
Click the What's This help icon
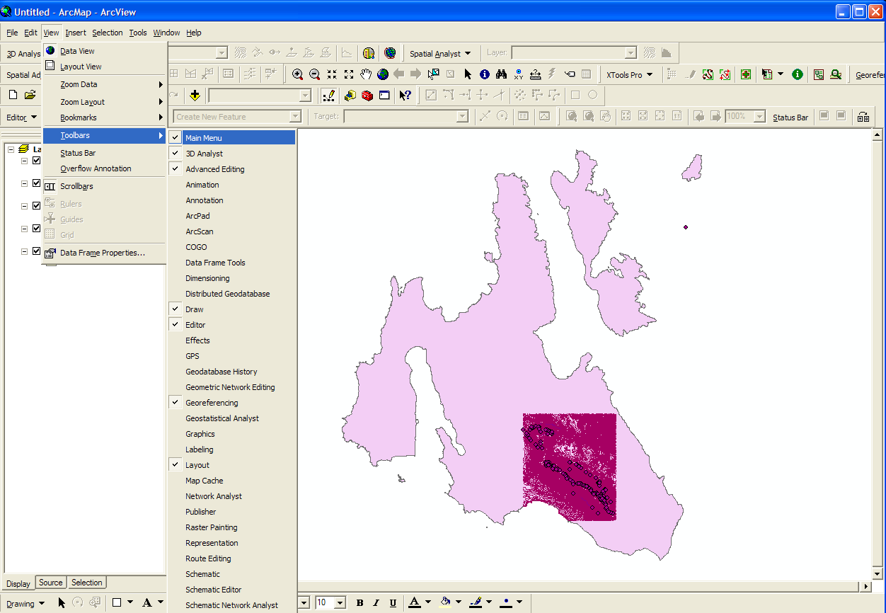pyautogui.click(x=405, y=96)
